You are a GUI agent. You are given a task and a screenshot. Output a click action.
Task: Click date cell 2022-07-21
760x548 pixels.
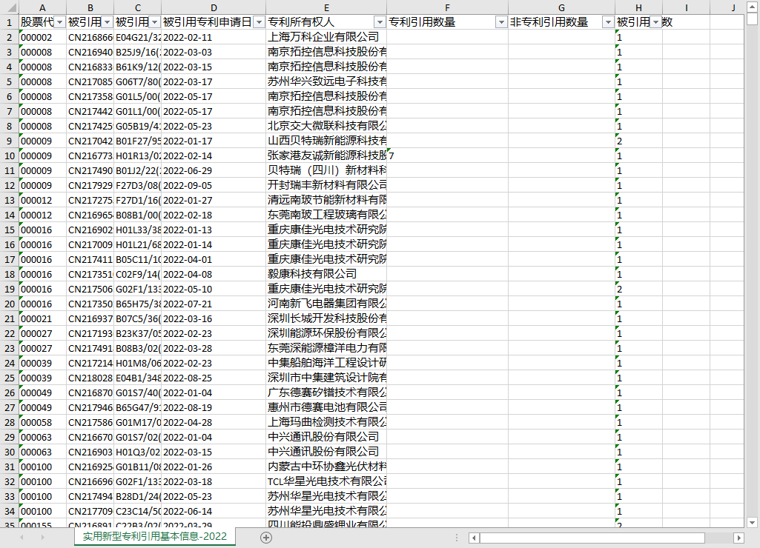point(214,304)
